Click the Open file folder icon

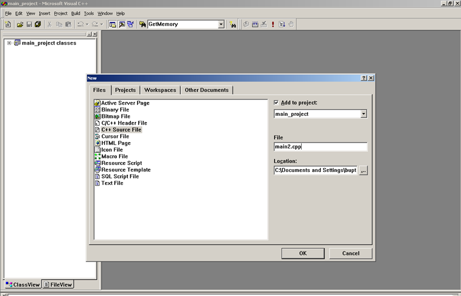[x=20, y=24]
